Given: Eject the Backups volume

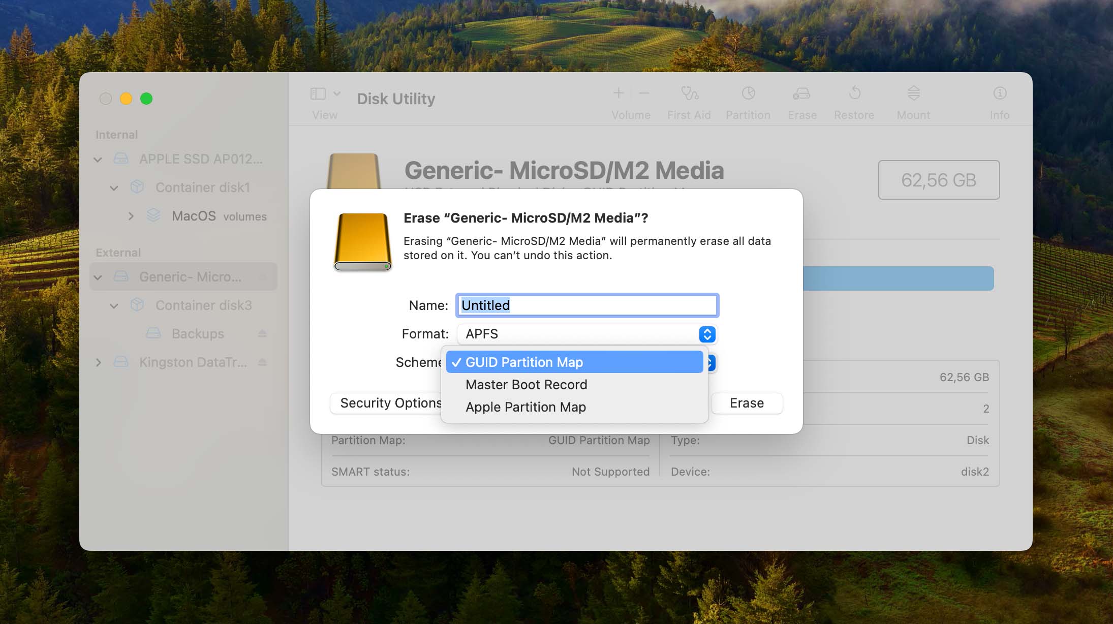Looking at the screenshot, I should pyautogui.click(x=262, y=334).
